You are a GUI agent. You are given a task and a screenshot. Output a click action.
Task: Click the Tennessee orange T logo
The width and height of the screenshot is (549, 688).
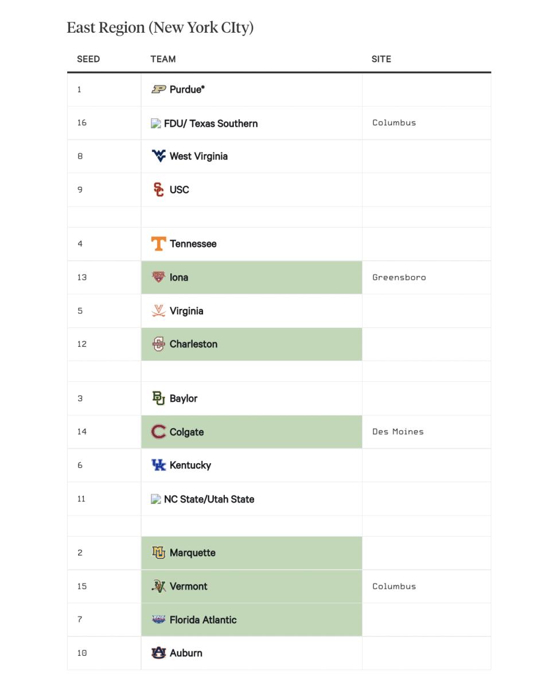158,244
